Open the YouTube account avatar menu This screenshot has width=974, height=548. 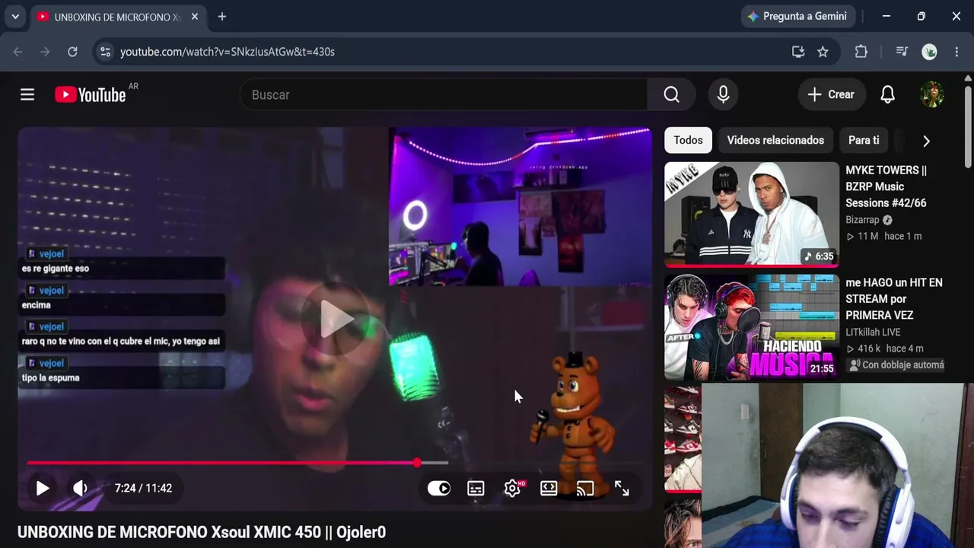pyautogui.click(x=932, y=94)
